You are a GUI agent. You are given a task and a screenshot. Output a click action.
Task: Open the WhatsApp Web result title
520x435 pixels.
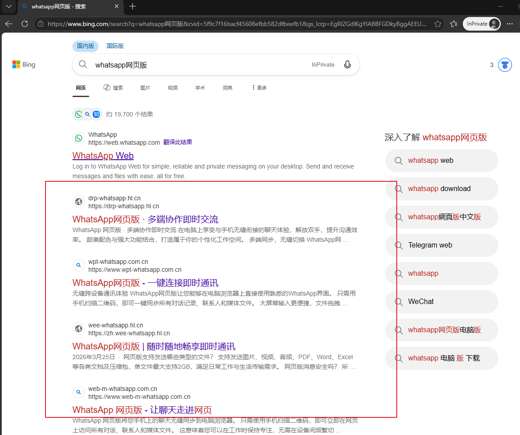[x=103, y=156]
